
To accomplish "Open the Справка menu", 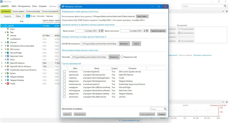I will click(x=42, y=6).
